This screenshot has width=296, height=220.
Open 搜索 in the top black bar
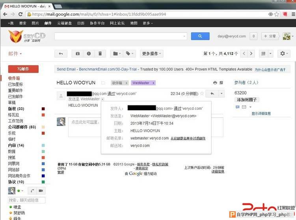tap(22, 23)
